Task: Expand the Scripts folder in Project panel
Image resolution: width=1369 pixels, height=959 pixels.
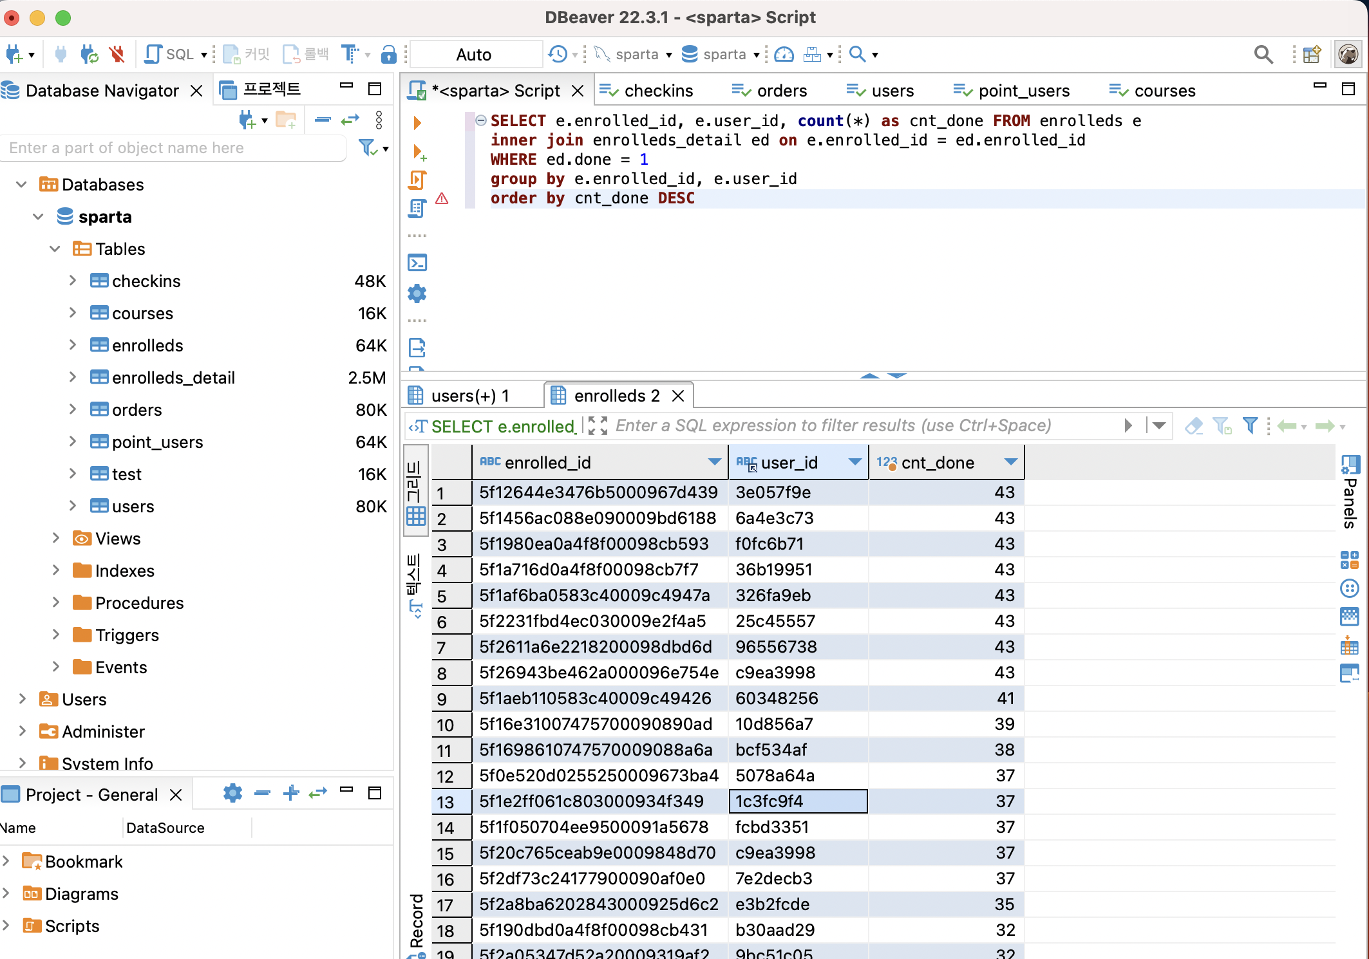Action: (6, 926)
